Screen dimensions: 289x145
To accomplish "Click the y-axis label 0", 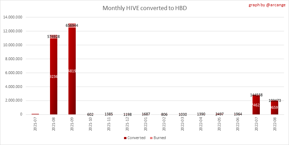I will pyautogui.click(x=21, y=114).
